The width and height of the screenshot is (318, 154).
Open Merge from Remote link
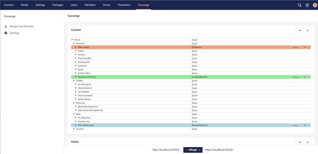(x=22, y=26)
